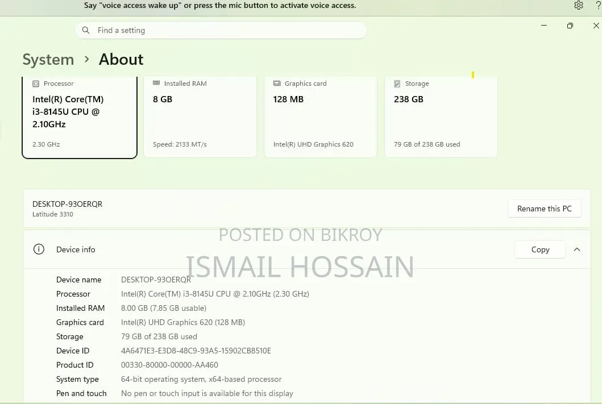Viewport: 602px width, 404px height.
Task: Click the Device ID row label
Action: coord(73,351)
